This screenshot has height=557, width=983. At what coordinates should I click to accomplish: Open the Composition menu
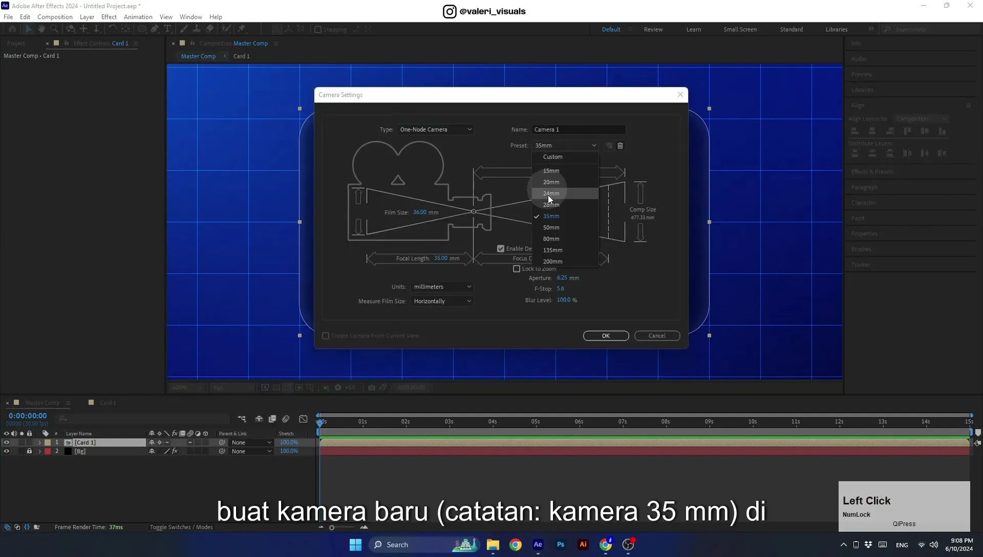coord(55,17)
